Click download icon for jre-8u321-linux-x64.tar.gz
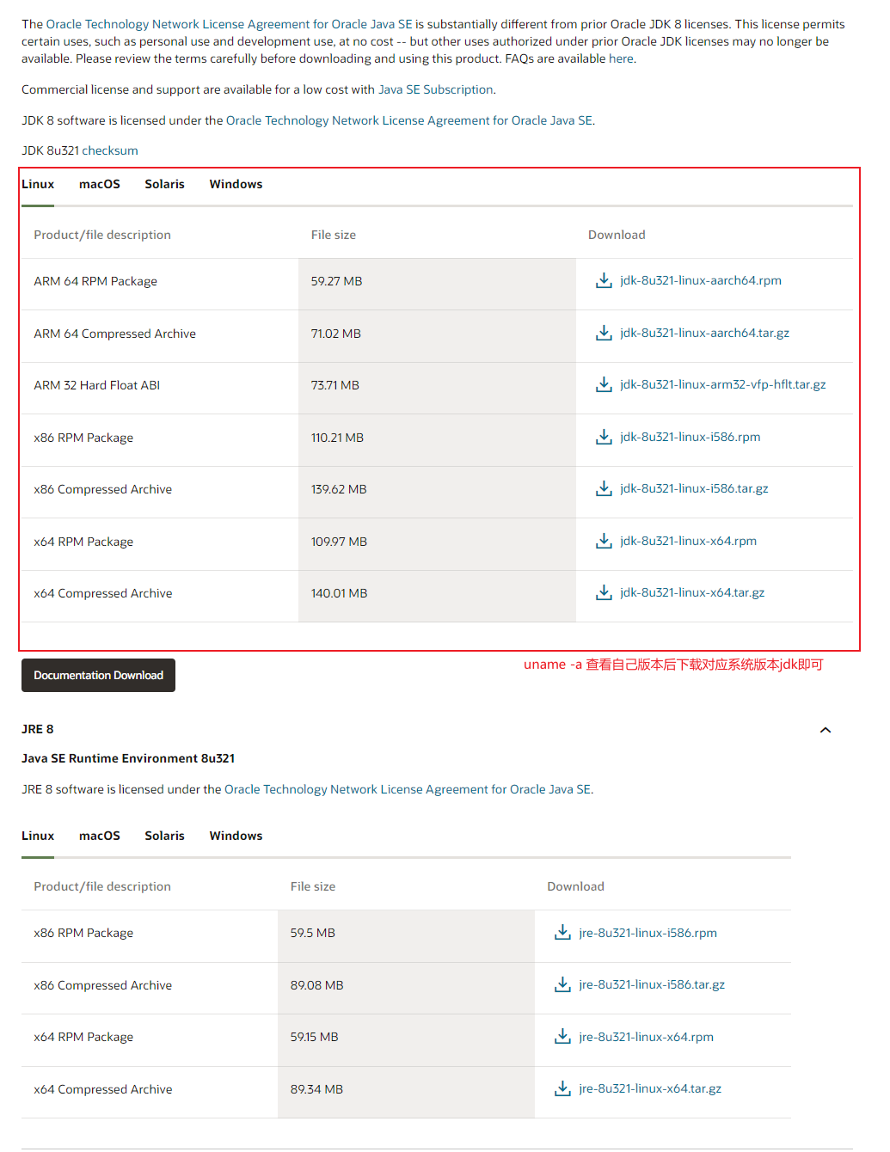 coord(562,1088)
